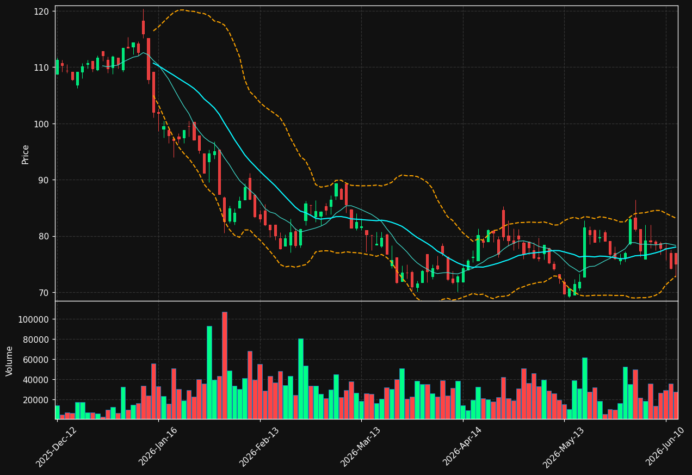
Task: Click the tallest red volume bar above 100000
Action: pos(225,365)
